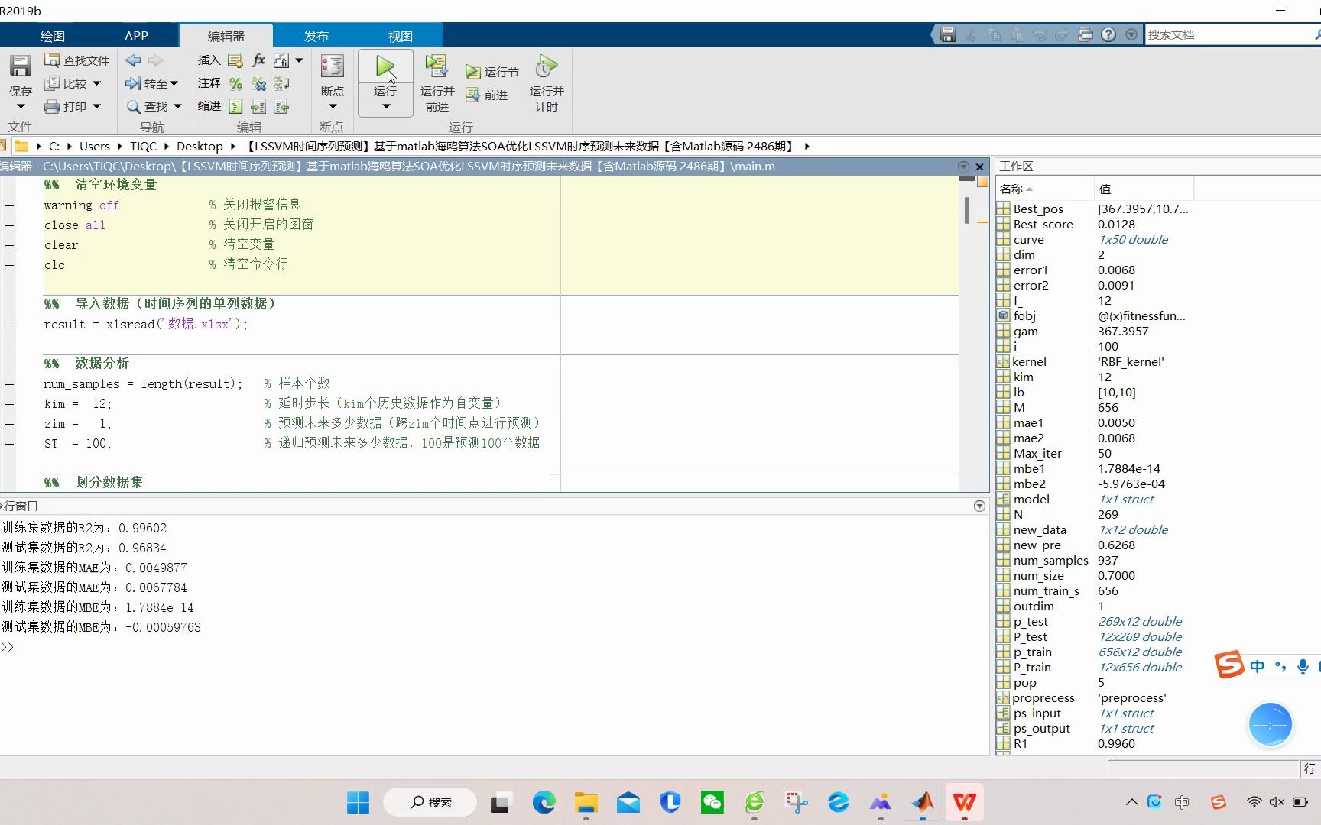The height and width of the screenshot is (825, 1321).
Task: Sort workspace by the 名称 column header
Action: pyautogui.click(x=1043, y=189)
